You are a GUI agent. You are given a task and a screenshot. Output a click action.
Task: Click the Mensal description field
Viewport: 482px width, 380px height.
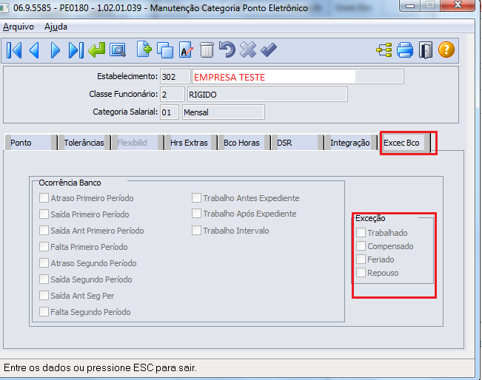tap(223, 112)
